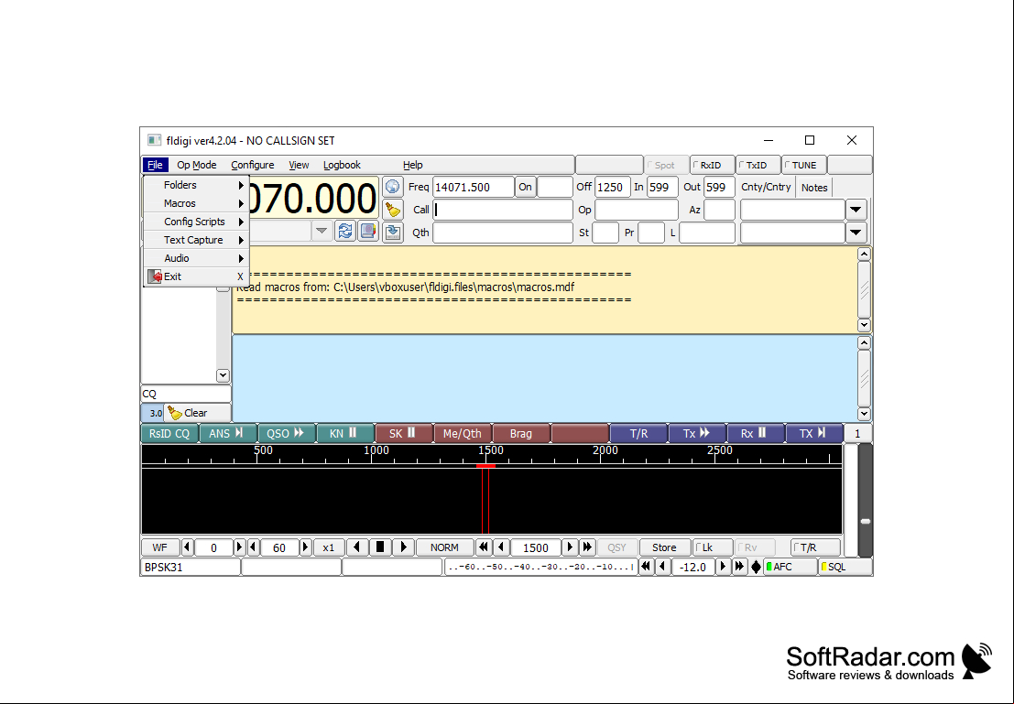Image resolution: width=1014 pixels, height=704 pixels.
Task: Click the NORM waterfall mode button
Action: point(444,547)
